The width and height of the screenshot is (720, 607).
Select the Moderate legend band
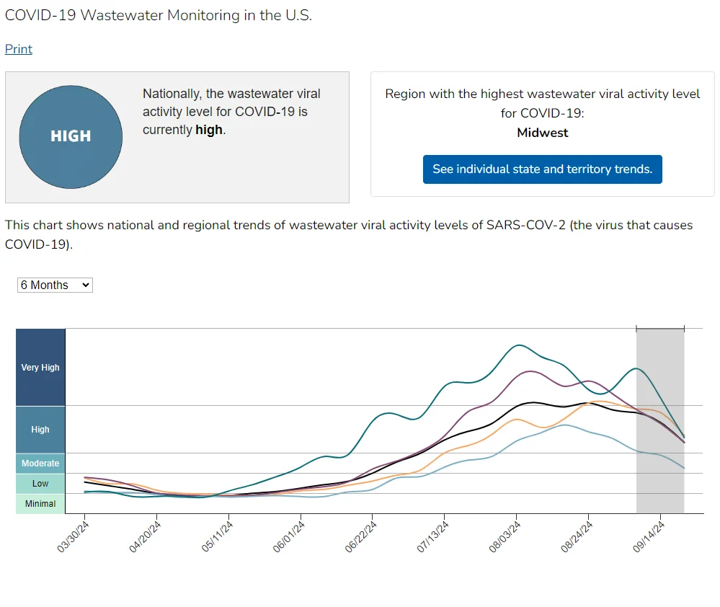pyautogui.click(x=40, y=464)
